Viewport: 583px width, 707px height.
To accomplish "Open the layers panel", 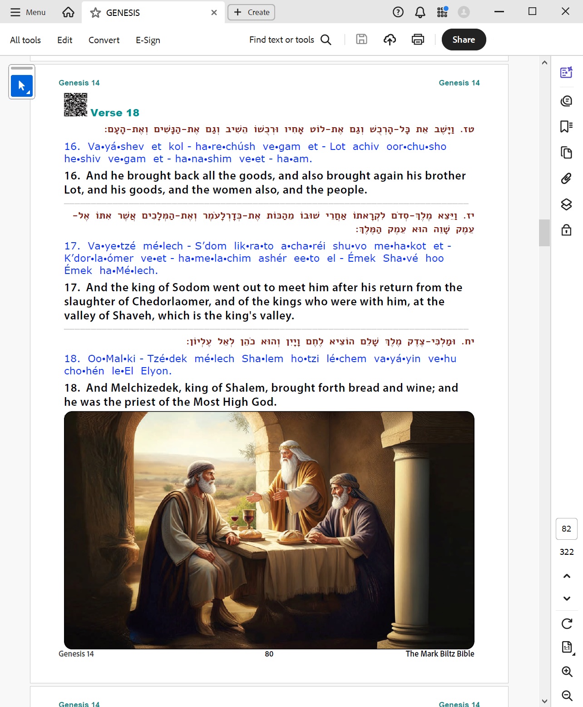I will coord(566,204).
